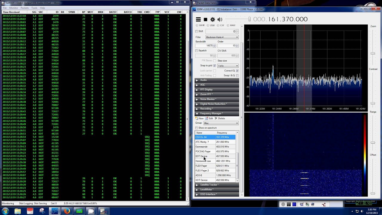382x215 pixels.
Task: Disable the Snap to grid checkbox
Action: pyautogui.click(x=215, y=66)
